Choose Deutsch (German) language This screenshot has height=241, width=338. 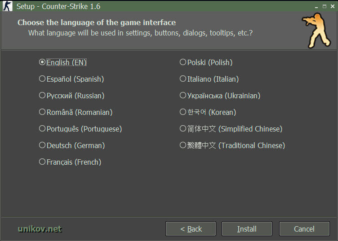pos(43,145)
